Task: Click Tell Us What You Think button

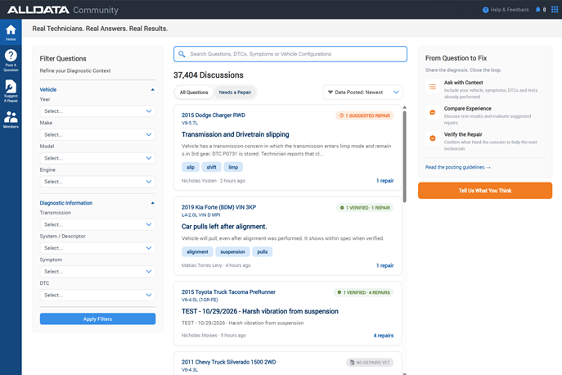Action: (485, 191)
